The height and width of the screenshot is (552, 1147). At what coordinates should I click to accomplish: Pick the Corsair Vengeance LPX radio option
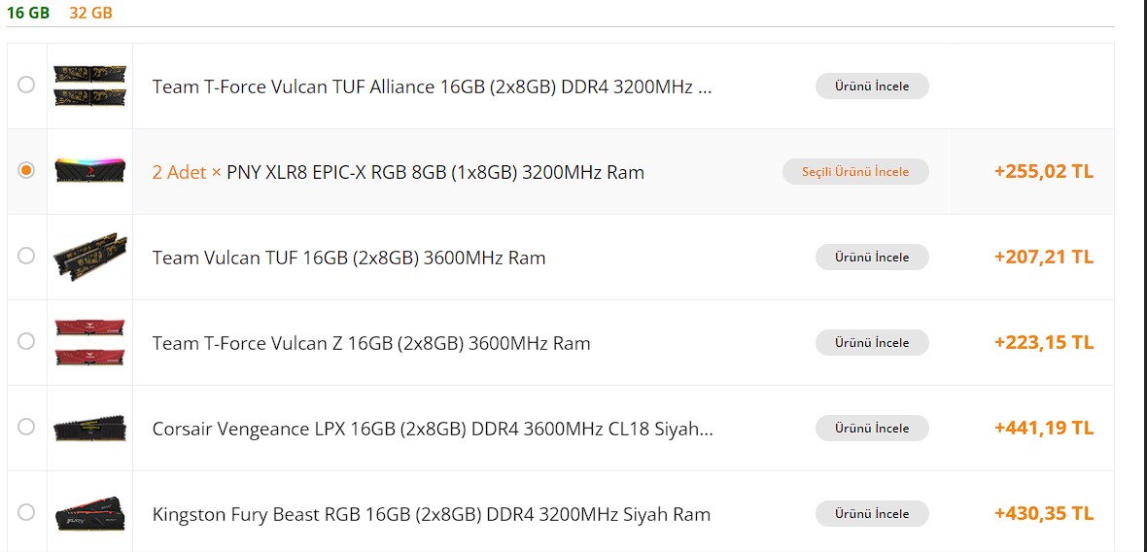pyautogui.click(x=26, y=427)
